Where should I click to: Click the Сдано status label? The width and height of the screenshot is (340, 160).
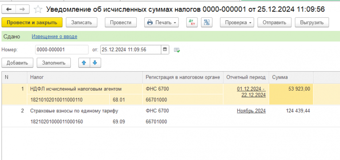[x=12, y=37]
